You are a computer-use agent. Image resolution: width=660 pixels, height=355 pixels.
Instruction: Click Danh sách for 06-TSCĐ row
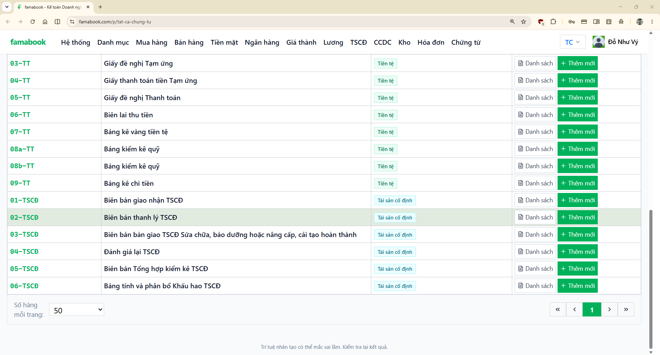click(535, 286)
